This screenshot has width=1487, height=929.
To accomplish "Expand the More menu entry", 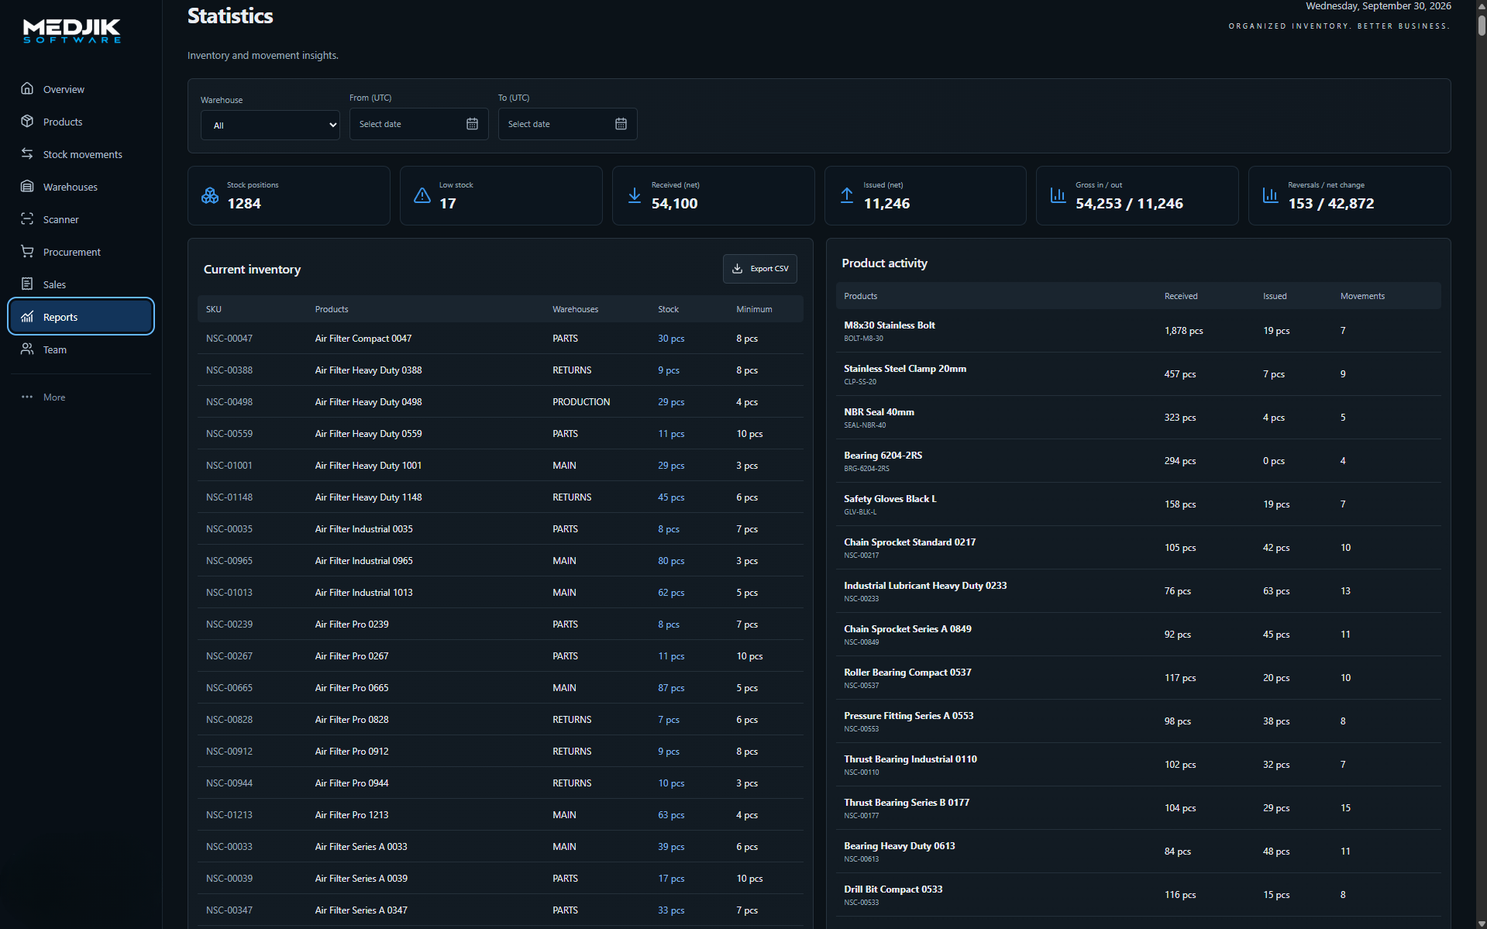I will point(81,397).
